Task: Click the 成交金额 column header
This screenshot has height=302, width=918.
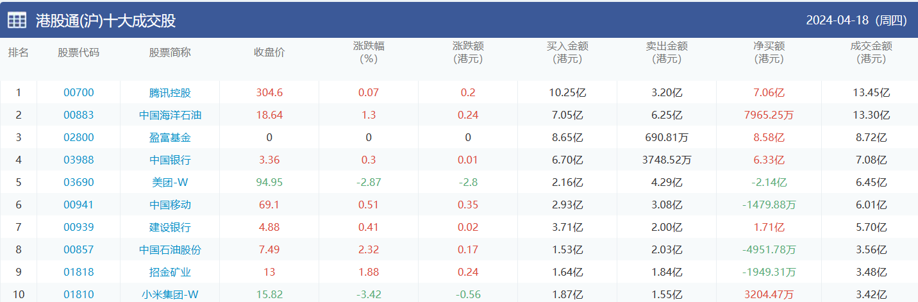Action: point(871,53)
